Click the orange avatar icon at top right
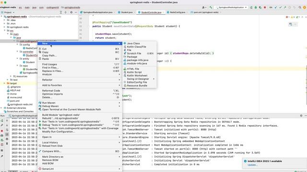 (305, 8)
